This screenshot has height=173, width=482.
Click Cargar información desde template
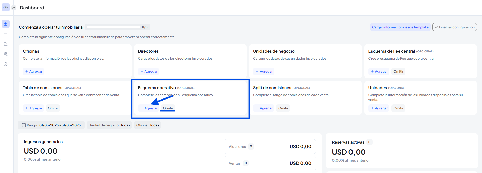point(400,27)
